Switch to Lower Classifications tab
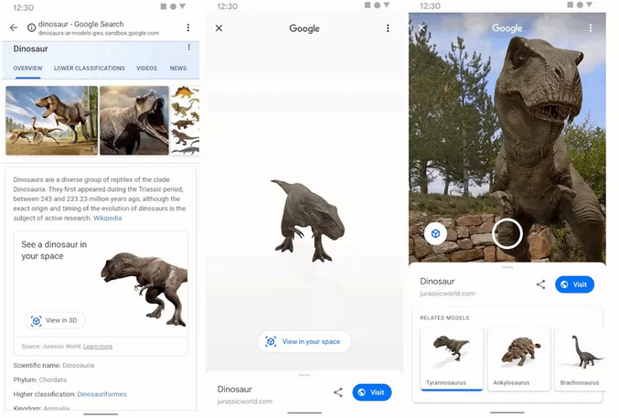The height and width of the screenshot is (418, 619). click(x=90, y=69)
